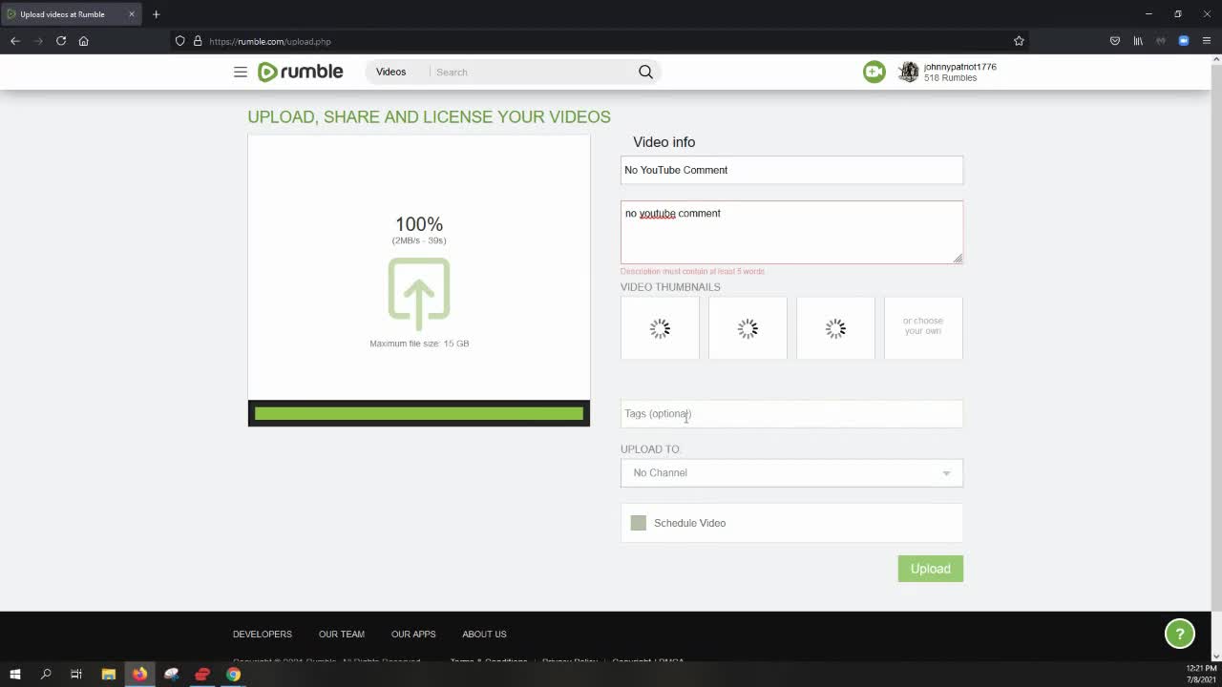Open the green help question mark button
The height and width of the screenshot is (687, 1222).
tap(1180, 634)
